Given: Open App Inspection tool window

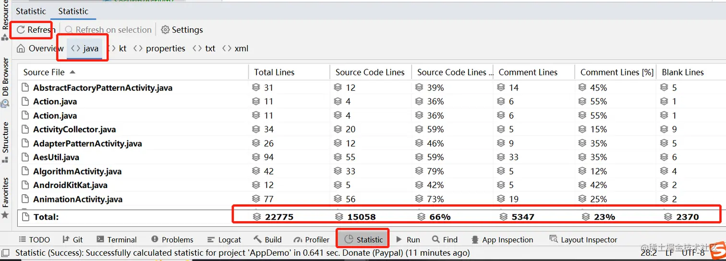Looking at the screenshot, I should [x=502, y=239].
